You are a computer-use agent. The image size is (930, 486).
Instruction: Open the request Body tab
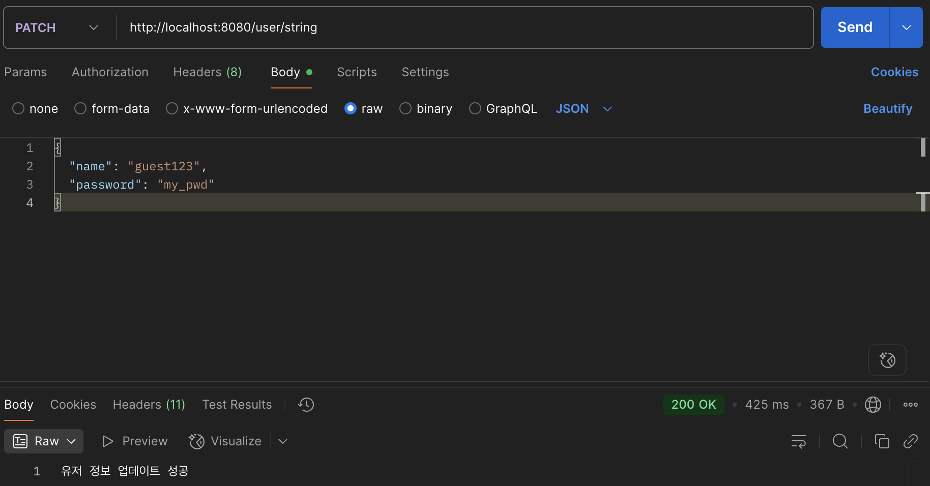[x=291, y=72]
